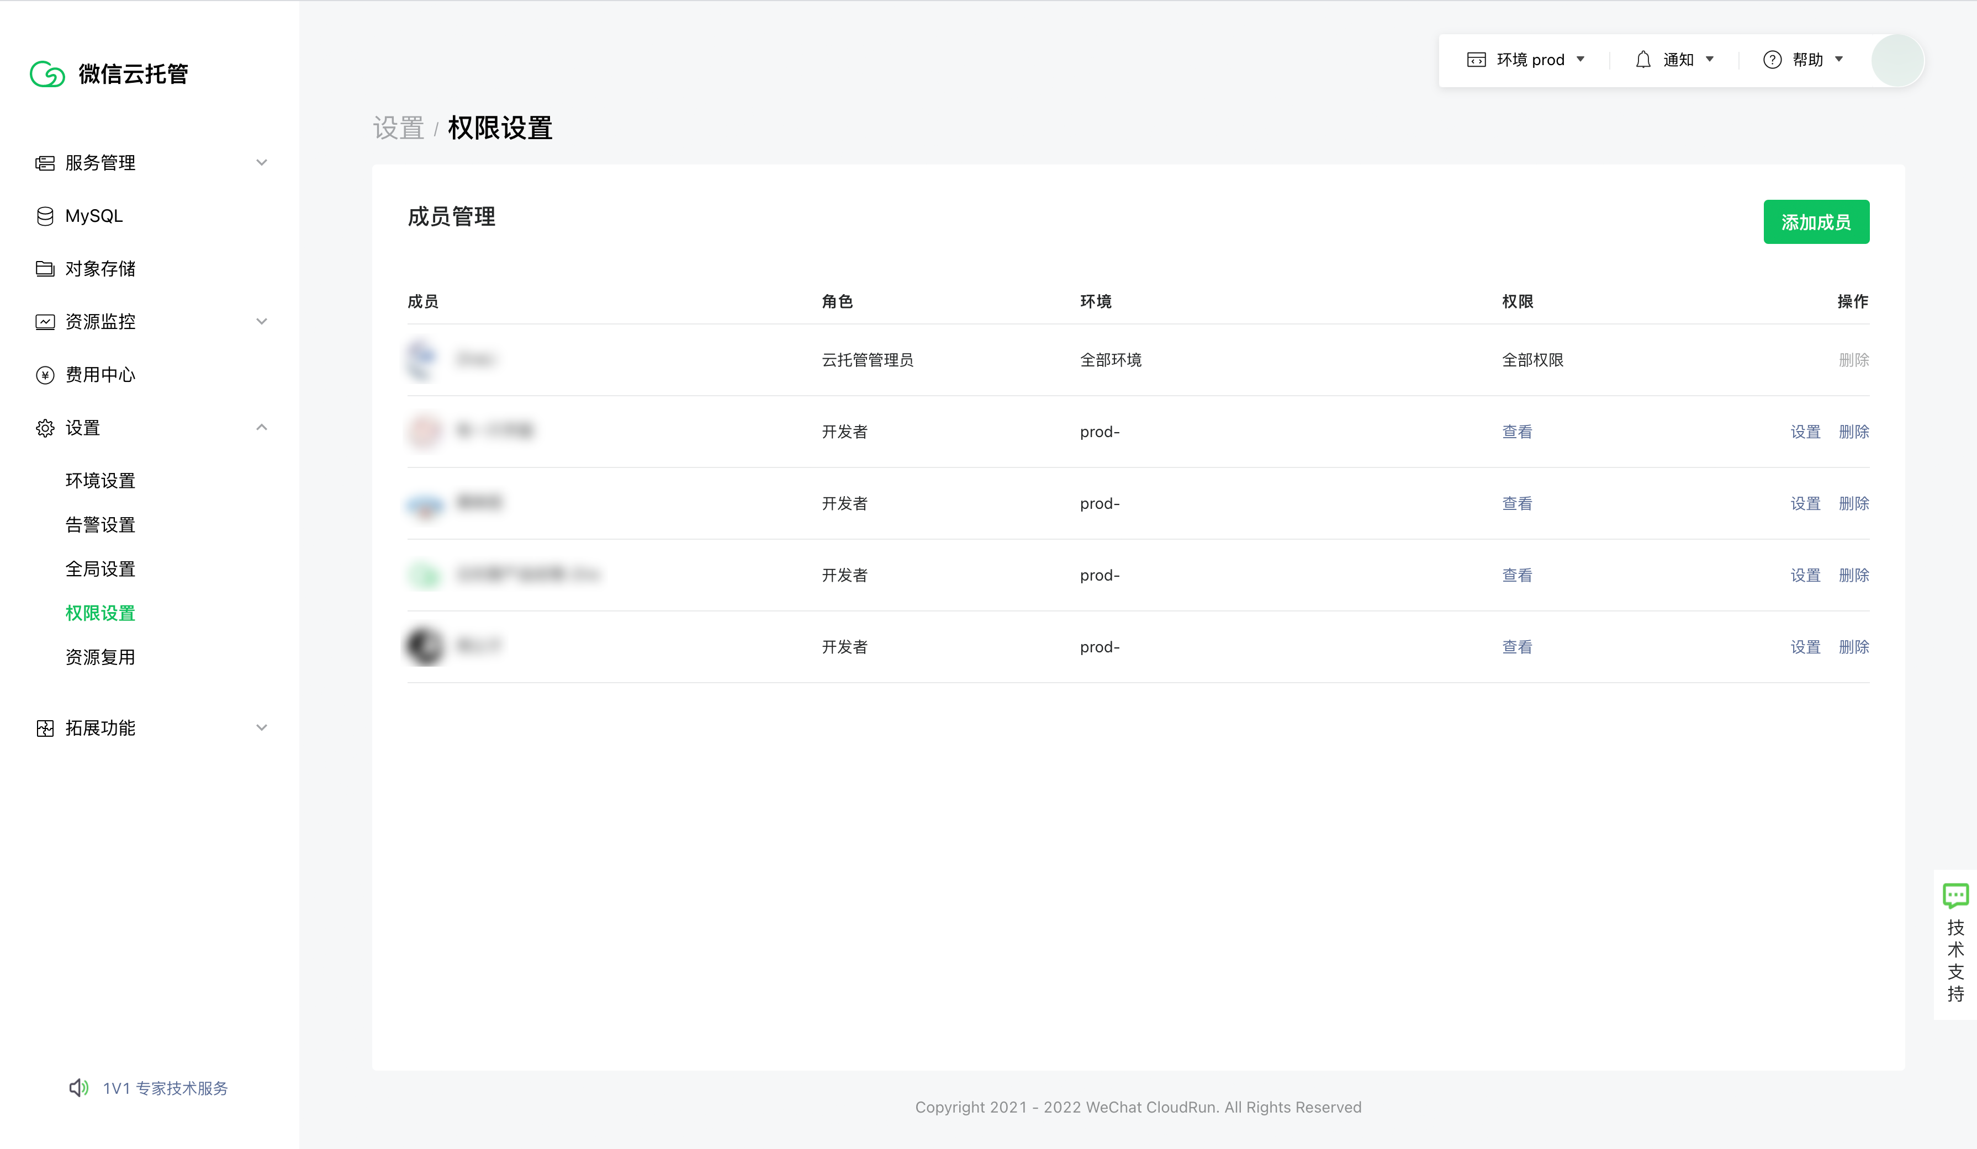Click 查看 for the first developer row
1977x1149 pixels.
(x=1516, y=431)
